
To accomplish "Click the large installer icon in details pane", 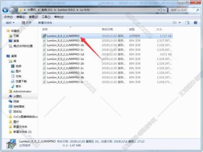I will click(12, 144).
